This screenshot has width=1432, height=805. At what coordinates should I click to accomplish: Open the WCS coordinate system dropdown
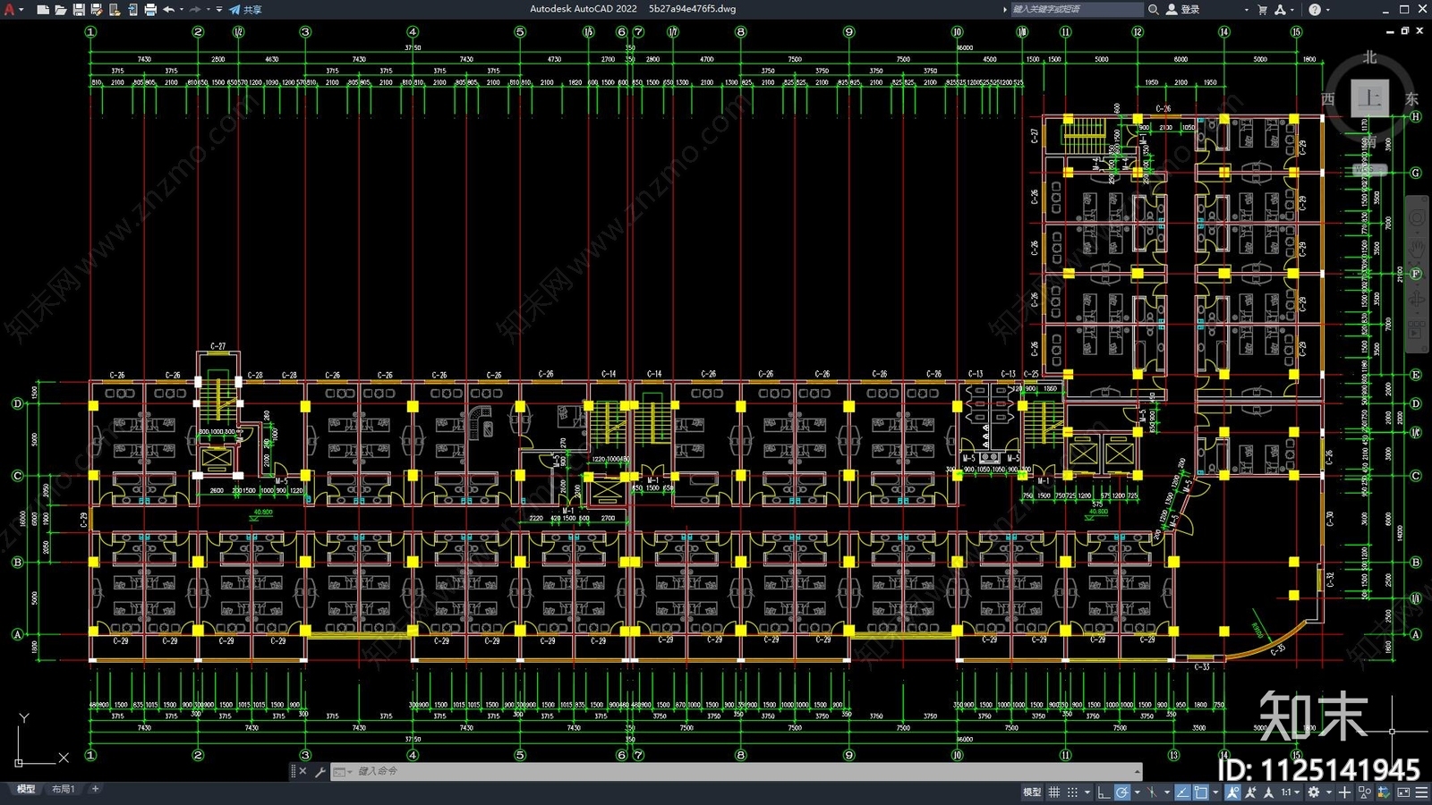click(x=1369, y=169)
